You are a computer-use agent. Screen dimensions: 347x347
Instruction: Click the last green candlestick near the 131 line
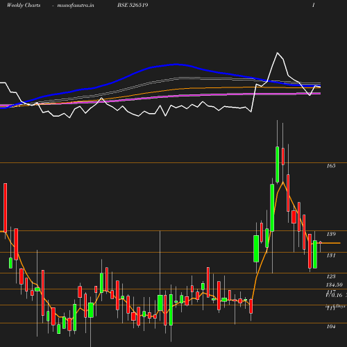(x=315, y=254)
